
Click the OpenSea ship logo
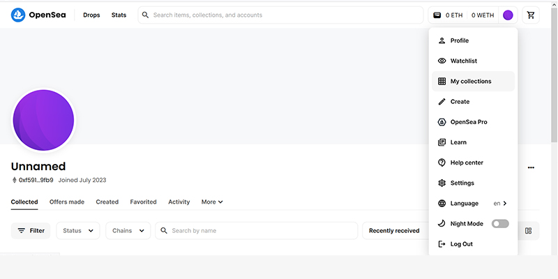(x=18, y=15)
